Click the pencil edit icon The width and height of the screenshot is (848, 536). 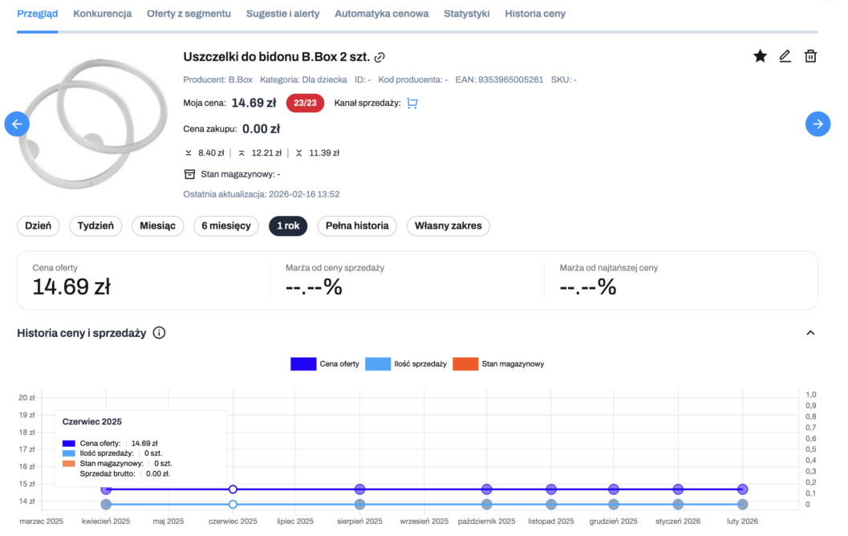pos(785,56)
